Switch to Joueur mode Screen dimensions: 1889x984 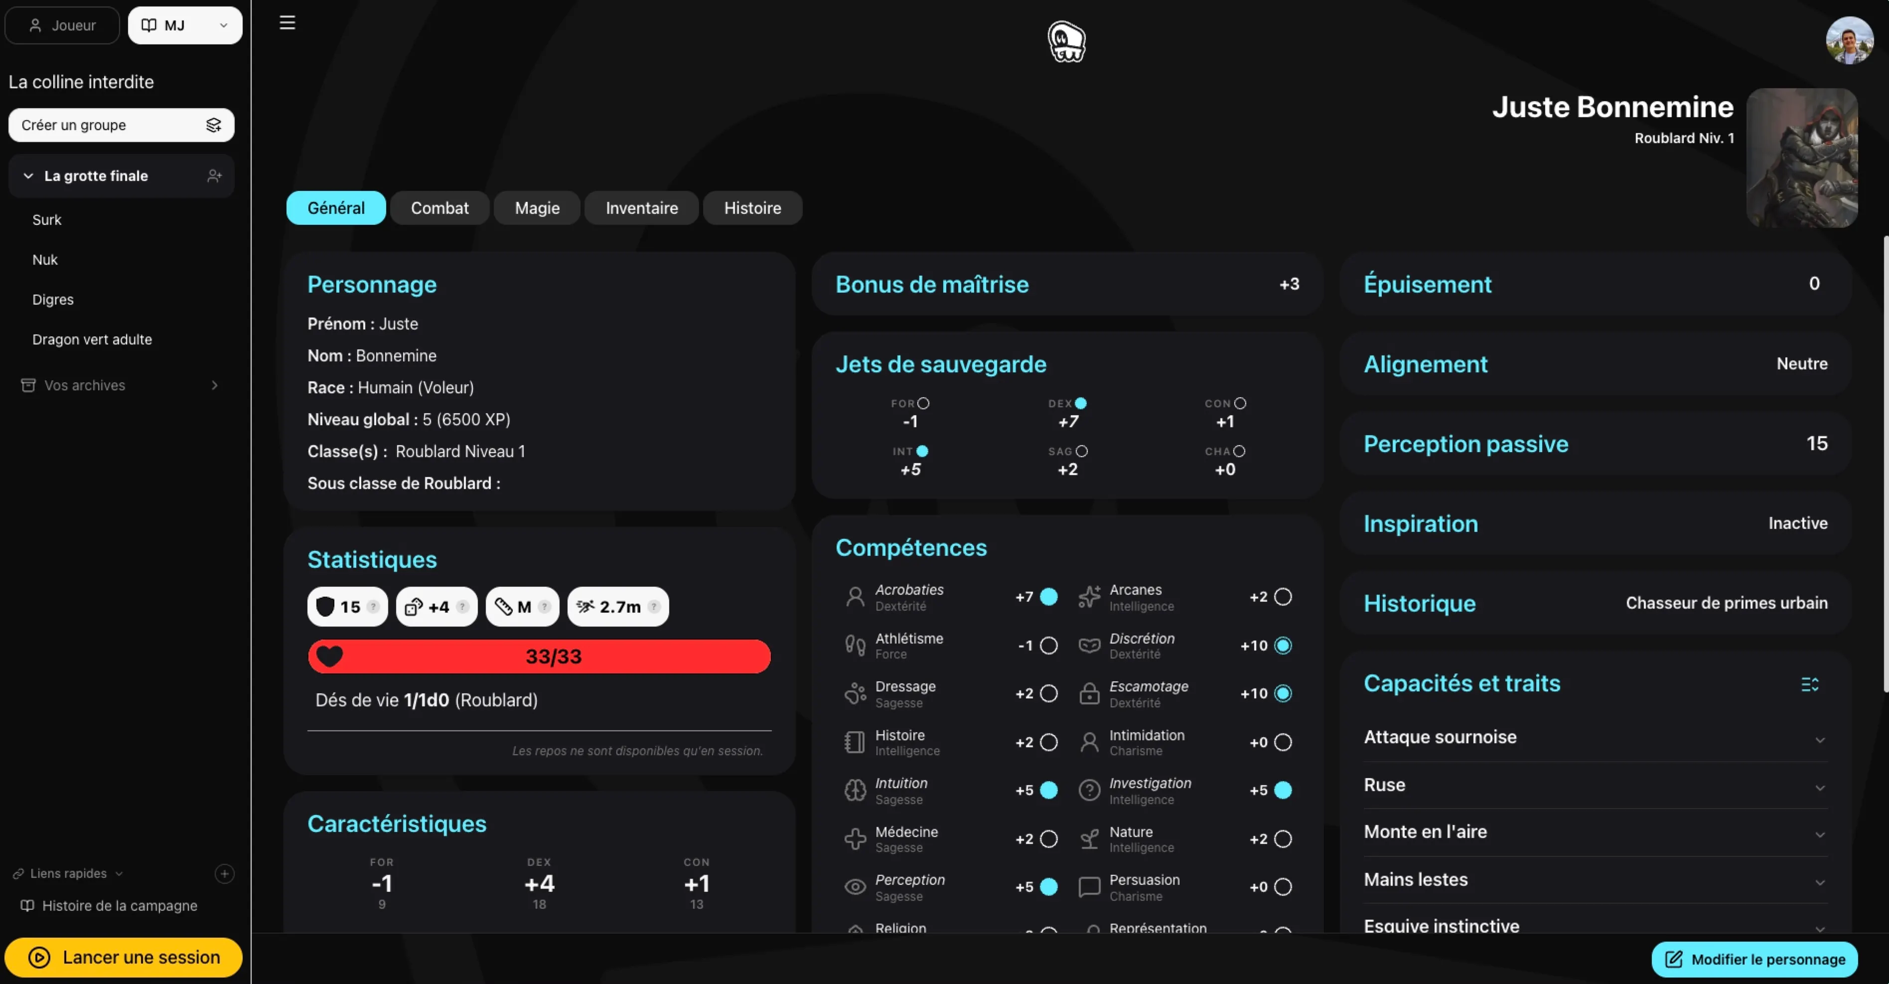coord(62,26)
